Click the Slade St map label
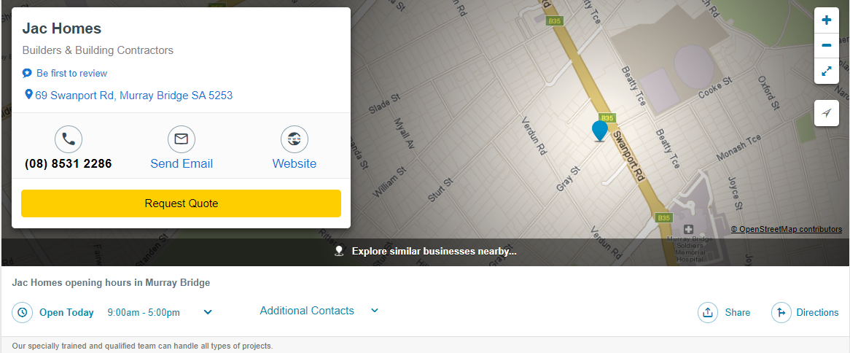Viewport: 850px width, 353px height. click(x=383, y=104)
